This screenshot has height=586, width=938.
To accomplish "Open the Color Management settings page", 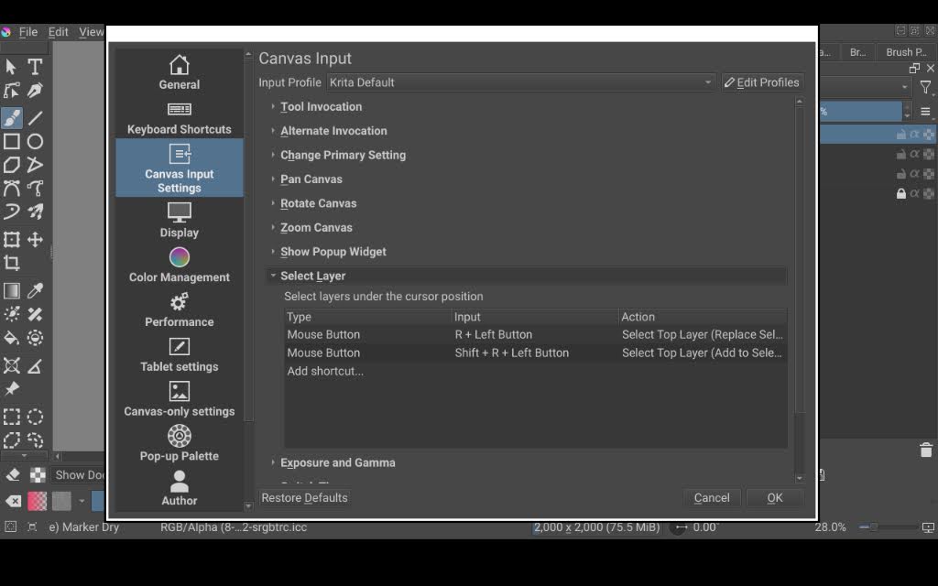I will [179, 266].
